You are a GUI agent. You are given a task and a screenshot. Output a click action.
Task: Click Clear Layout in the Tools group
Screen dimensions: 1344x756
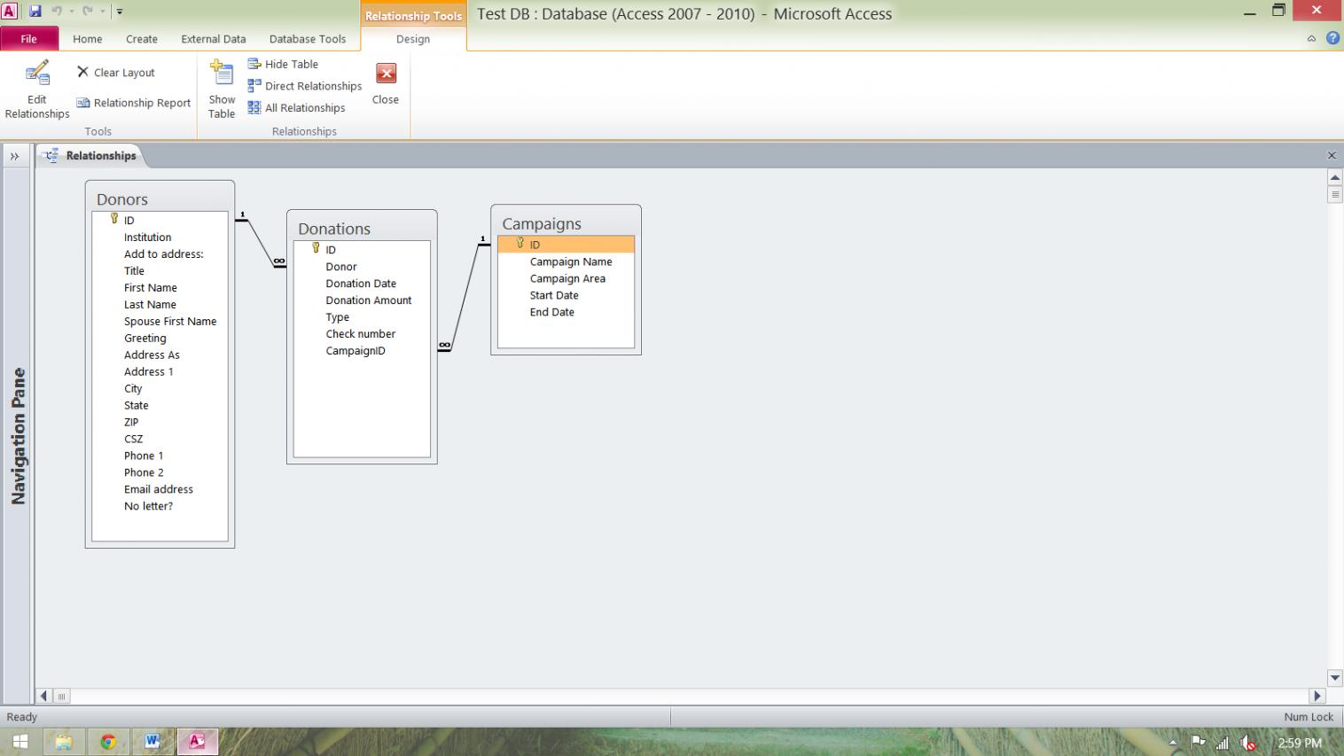(x=115, y=73)
